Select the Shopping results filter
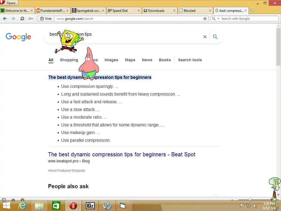281x211 pixels. 69,60
